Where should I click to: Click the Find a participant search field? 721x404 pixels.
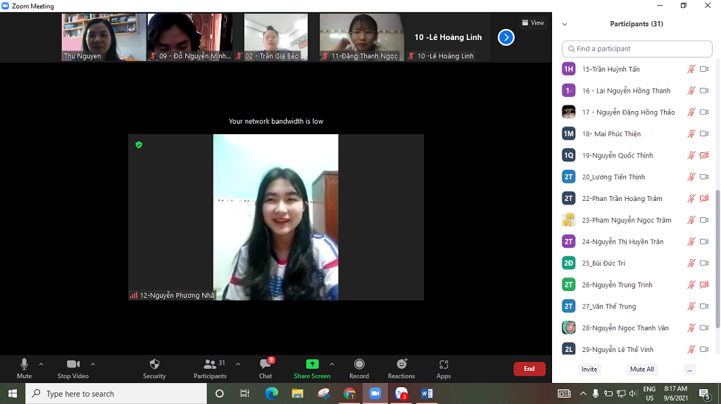(637, 48)
